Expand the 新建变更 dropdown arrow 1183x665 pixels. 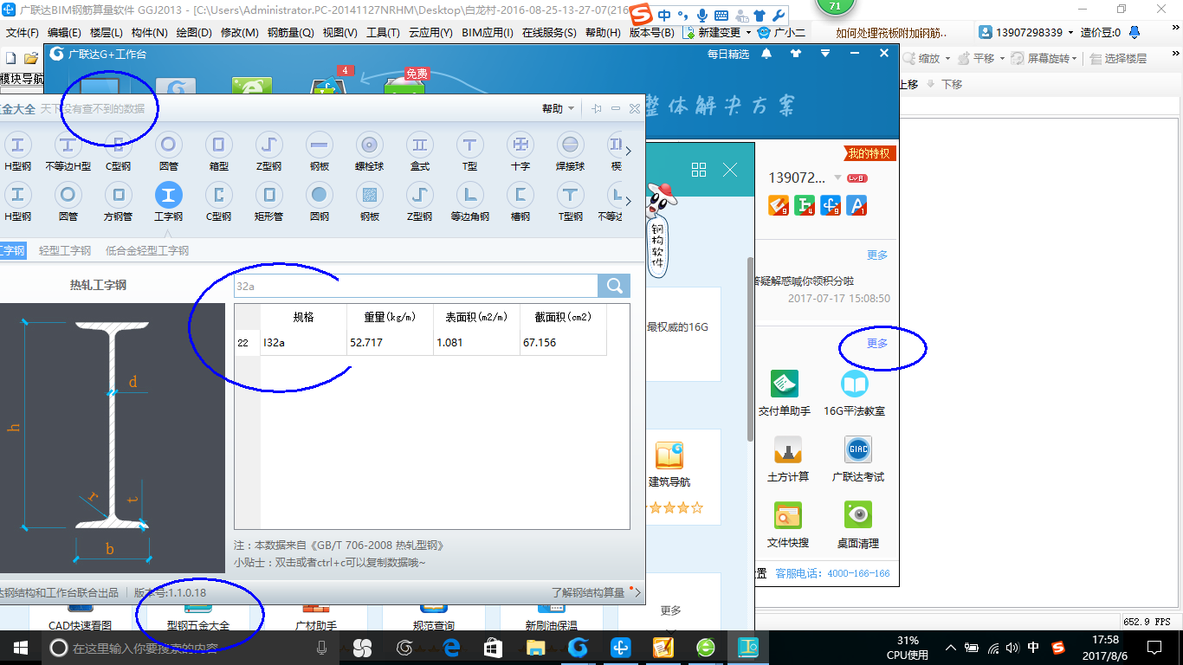pyautogui.click(x=749, y=33)
